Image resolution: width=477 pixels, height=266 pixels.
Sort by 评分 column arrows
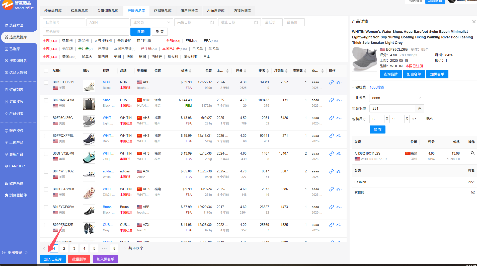pyautogui.click(x=245, y=71)
